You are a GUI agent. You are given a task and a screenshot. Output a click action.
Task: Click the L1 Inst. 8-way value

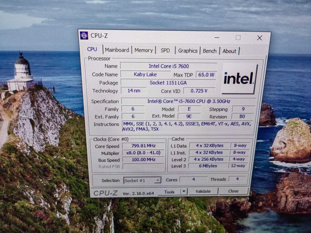click(239, 152)
